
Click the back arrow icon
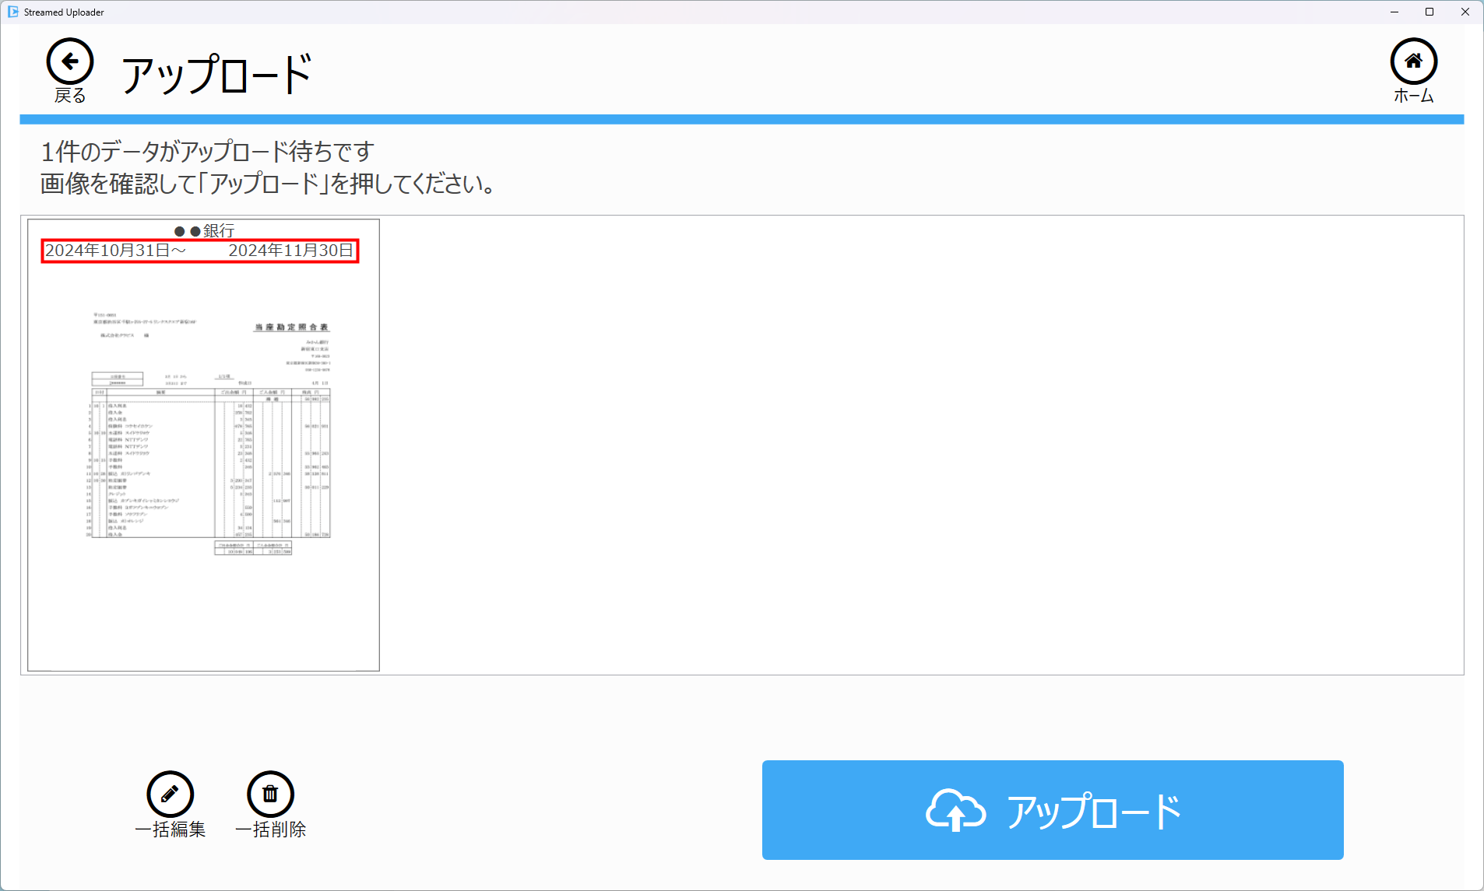click(x=70, y=61)
